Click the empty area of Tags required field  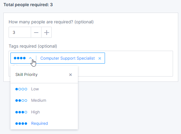[x=139, y=64]
